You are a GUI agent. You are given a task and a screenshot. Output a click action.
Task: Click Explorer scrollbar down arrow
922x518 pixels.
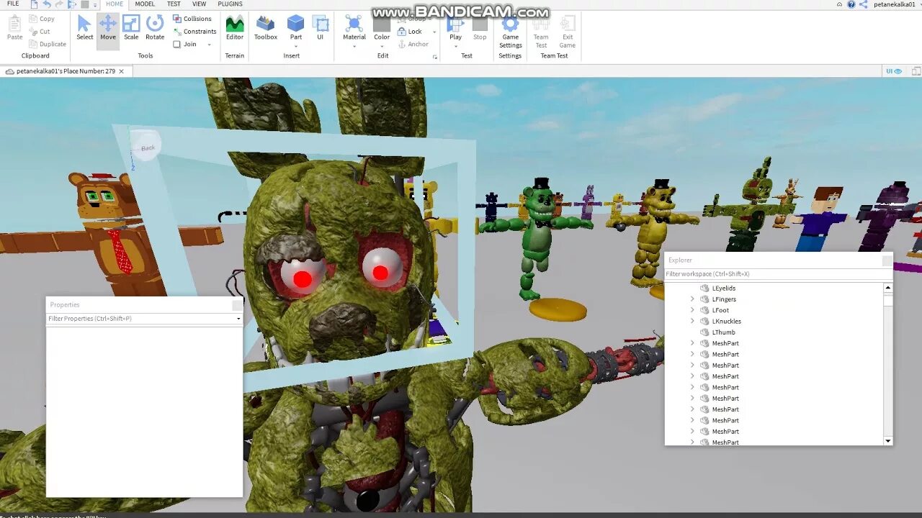point(888,441)
